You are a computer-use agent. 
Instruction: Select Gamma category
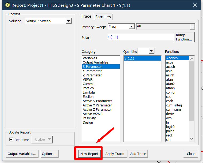101,84
